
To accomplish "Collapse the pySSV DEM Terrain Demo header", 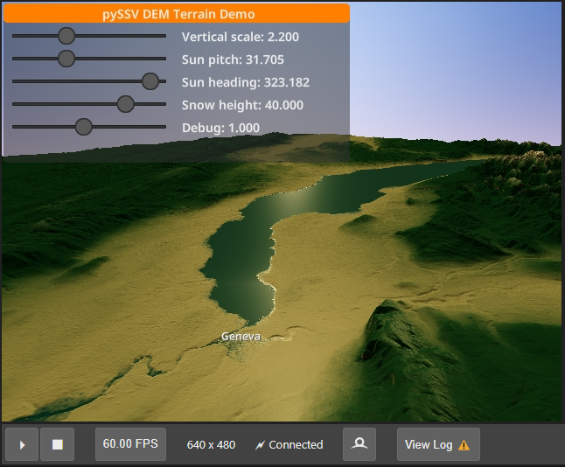I will 176,14.
